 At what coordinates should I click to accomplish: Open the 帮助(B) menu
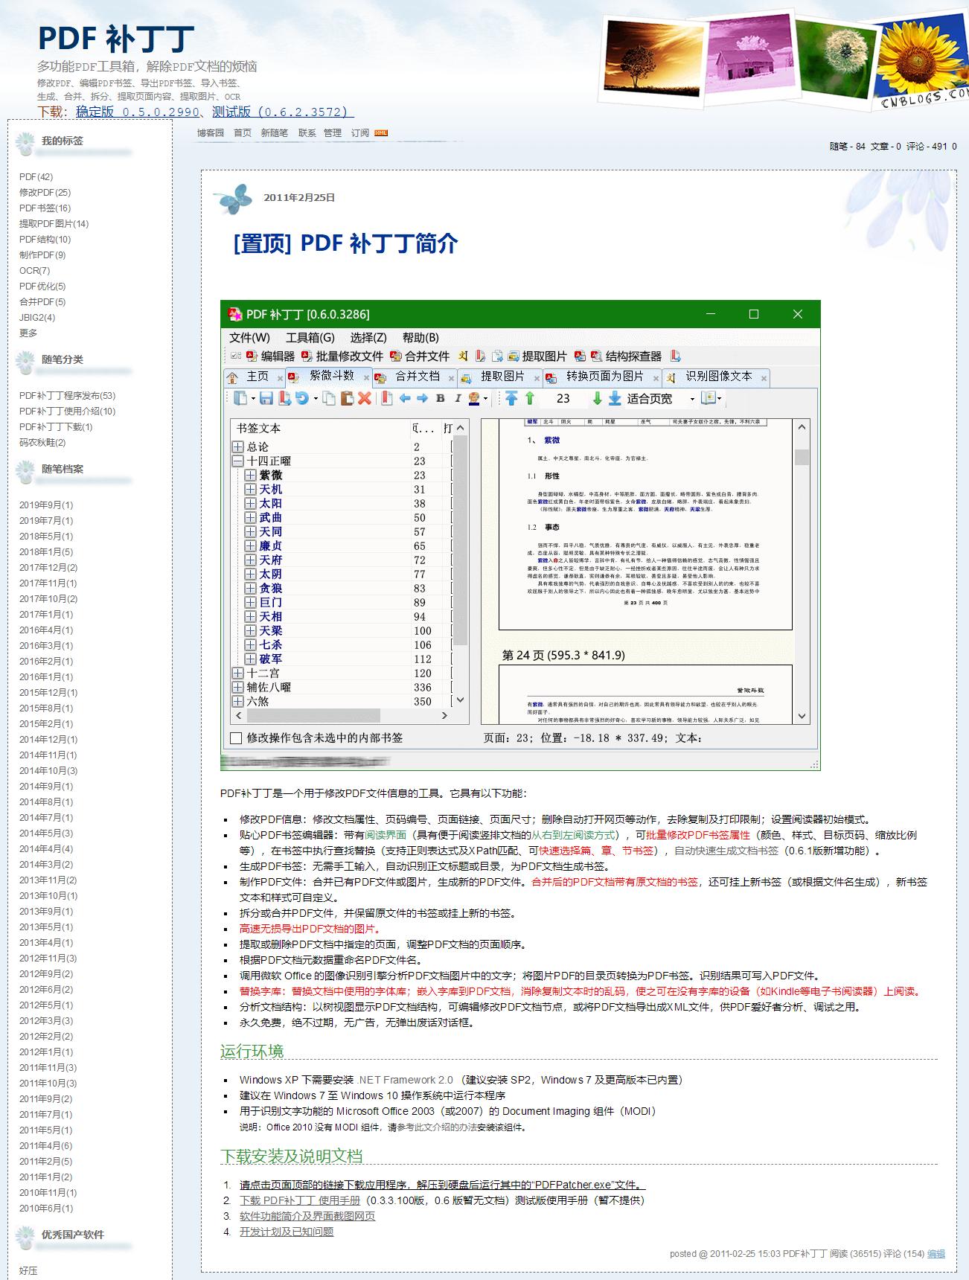421,338
